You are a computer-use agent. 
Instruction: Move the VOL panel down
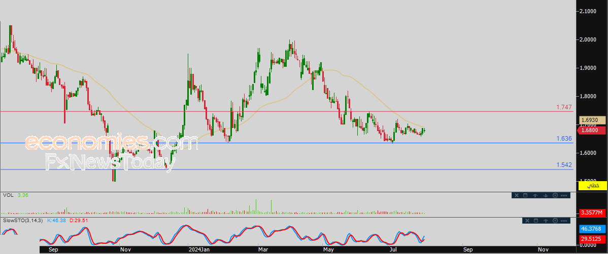click(545, 195)
